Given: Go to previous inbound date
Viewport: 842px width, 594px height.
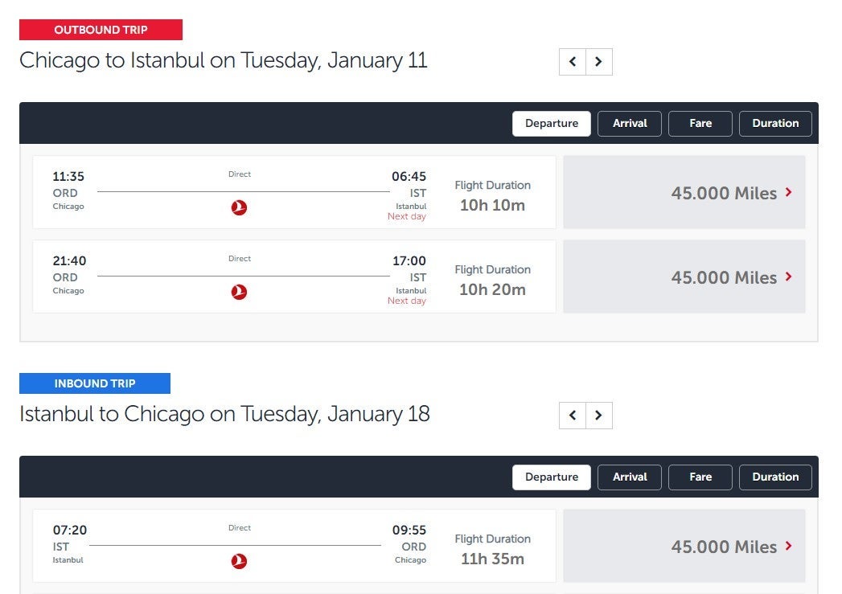Looking at the screenshot, I should click(573, 416).
